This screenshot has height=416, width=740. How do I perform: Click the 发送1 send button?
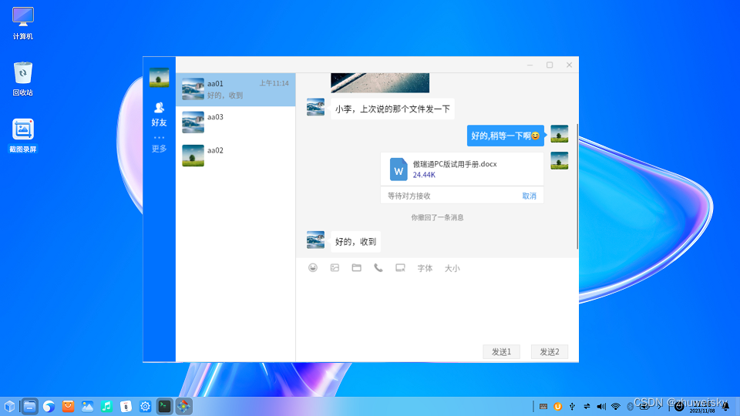pos(501,352)
